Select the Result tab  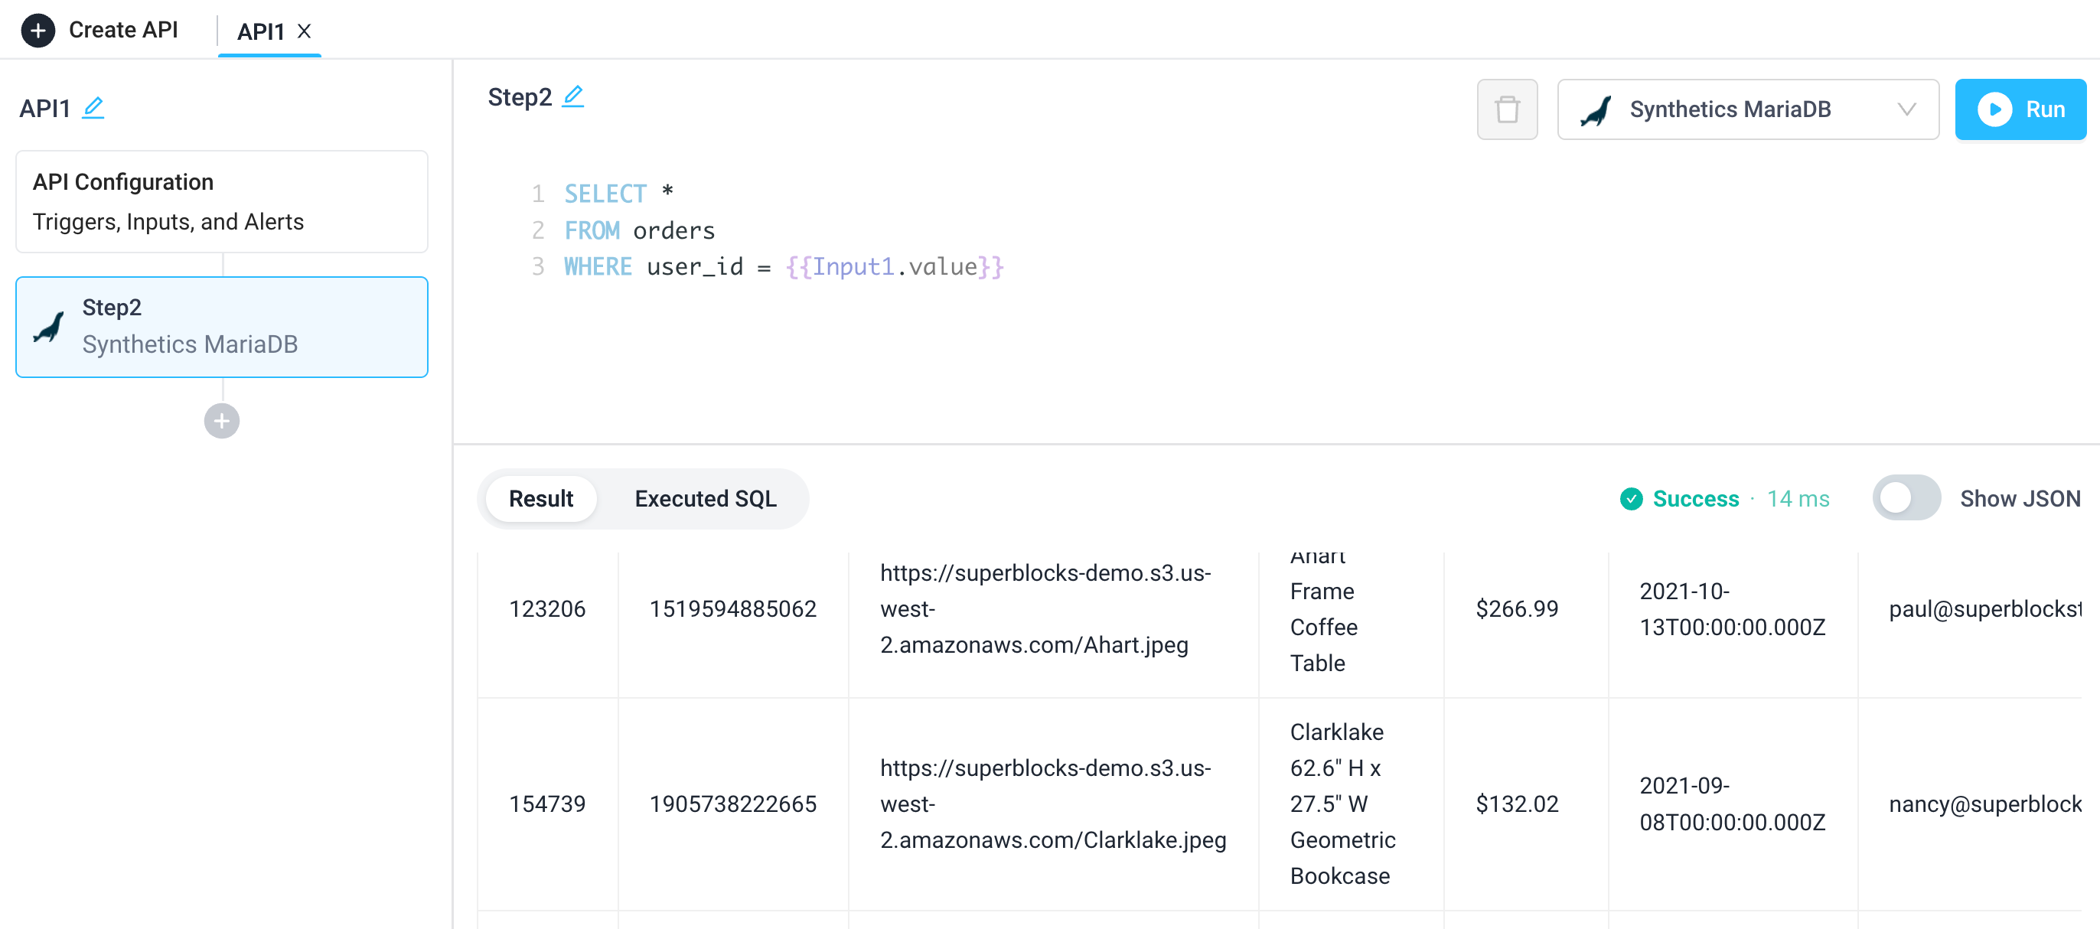pyautogui.click(x=540, y=498)
